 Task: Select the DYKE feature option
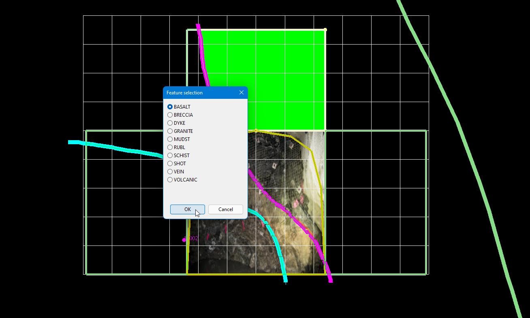tap(170, 123)
